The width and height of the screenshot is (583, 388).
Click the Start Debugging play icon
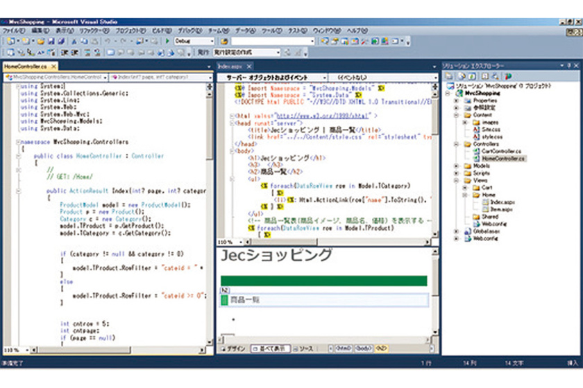(169, 41)
